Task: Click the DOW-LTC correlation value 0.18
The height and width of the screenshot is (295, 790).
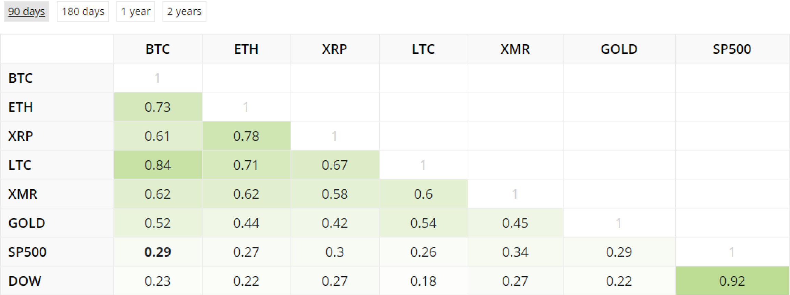Action: (423, 281)
